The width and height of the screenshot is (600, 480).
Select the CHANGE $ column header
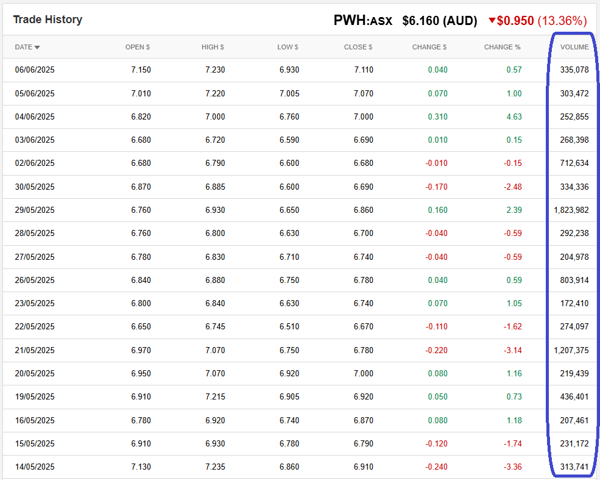point(429,47)
